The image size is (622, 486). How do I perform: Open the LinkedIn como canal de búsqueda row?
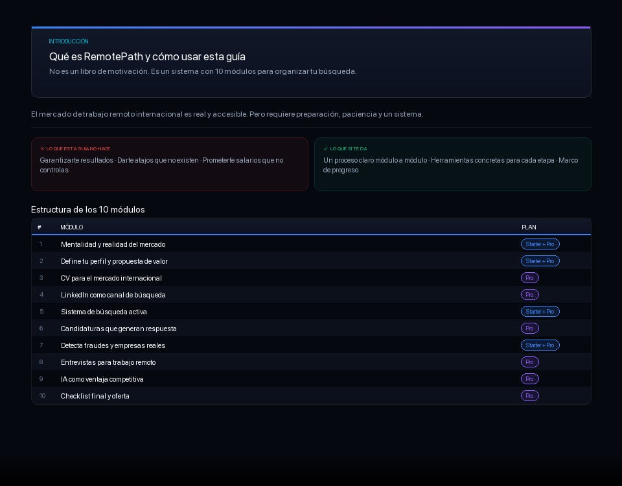click(311, 295)
